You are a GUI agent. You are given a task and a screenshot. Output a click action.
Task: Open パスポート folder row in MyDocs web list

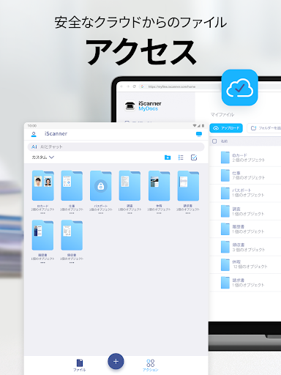point(245,193)
